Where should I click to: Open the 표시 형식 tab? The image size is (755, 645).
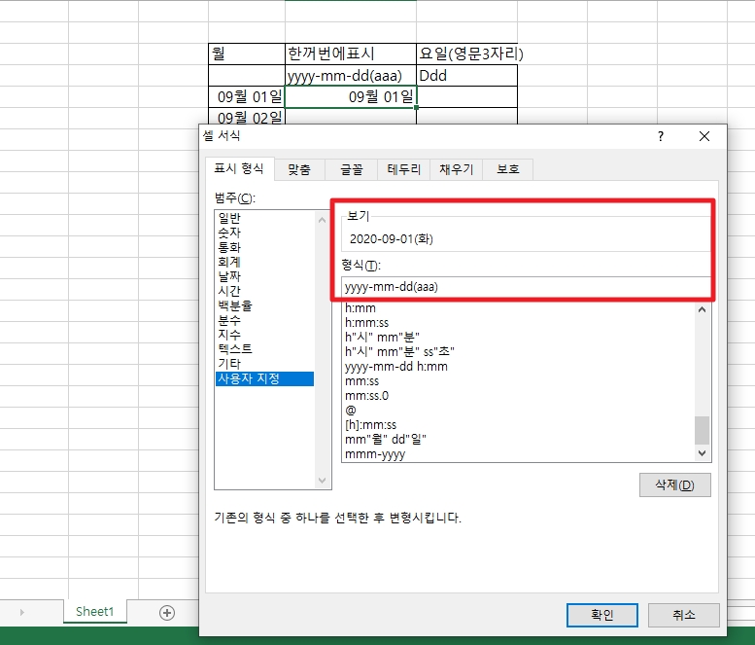tap(239, 168)
